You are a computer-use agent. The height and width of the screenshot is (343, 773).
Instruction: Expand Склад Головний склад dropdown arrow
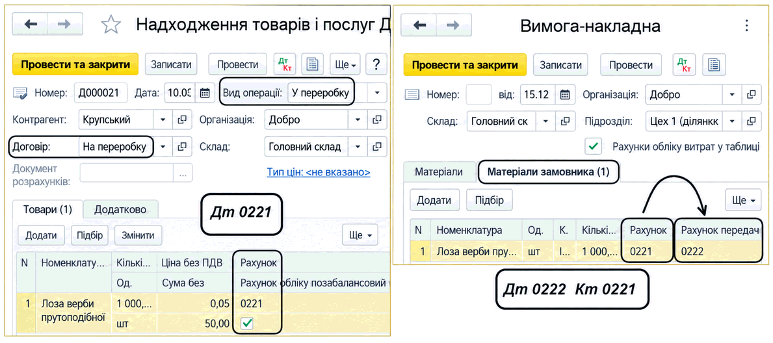pos(358,146)
